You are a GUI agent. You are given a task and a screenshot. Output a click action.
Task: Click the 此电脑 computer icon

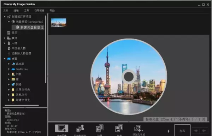(x=13, y=64)
